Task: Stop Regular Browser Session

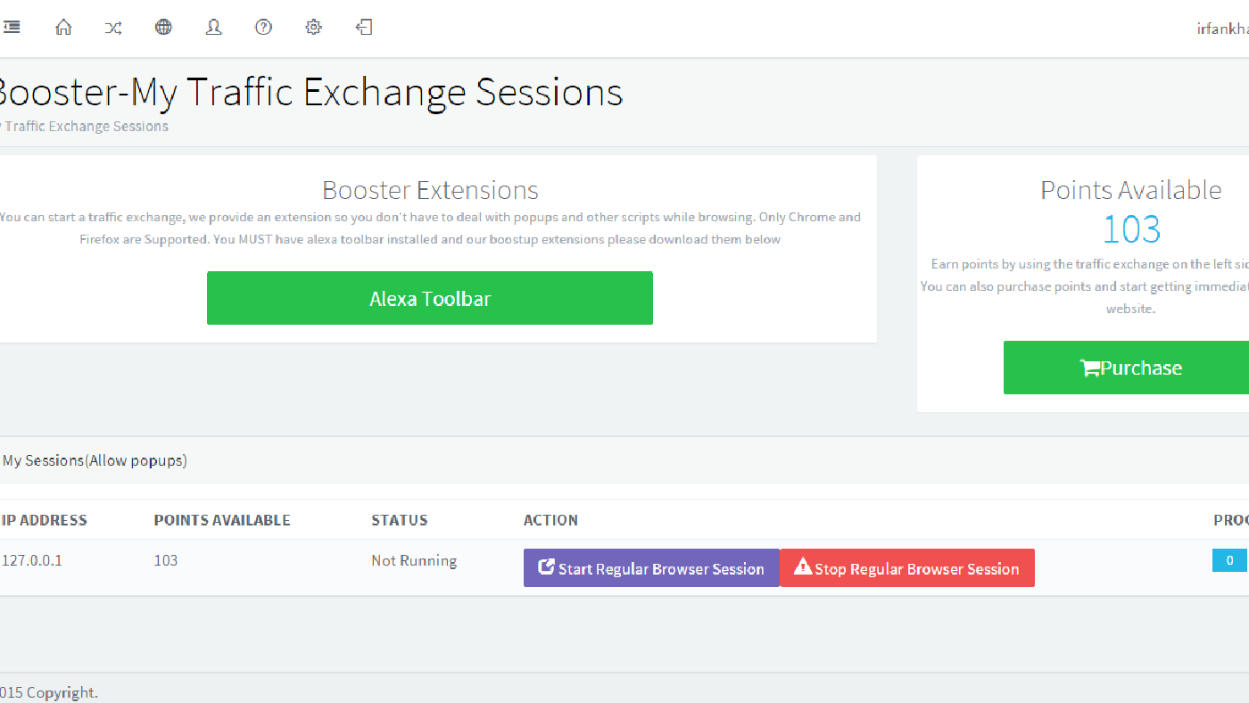Action: coord(907,568)
